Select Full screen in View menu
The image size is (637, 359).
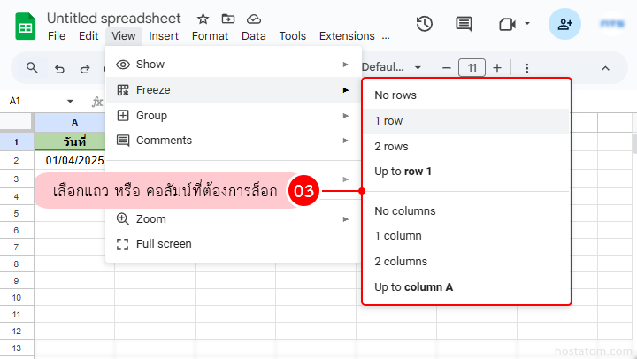click(x=234, y=244)
